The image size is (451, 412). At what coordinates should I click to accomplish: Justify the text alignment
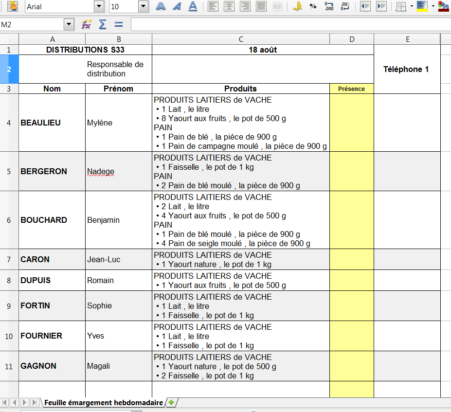pos(261,6)
